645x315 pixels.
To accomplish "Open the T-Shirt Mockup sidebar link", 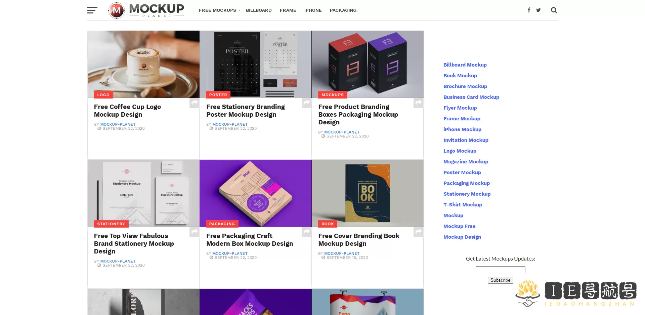I will coord(463,205).
